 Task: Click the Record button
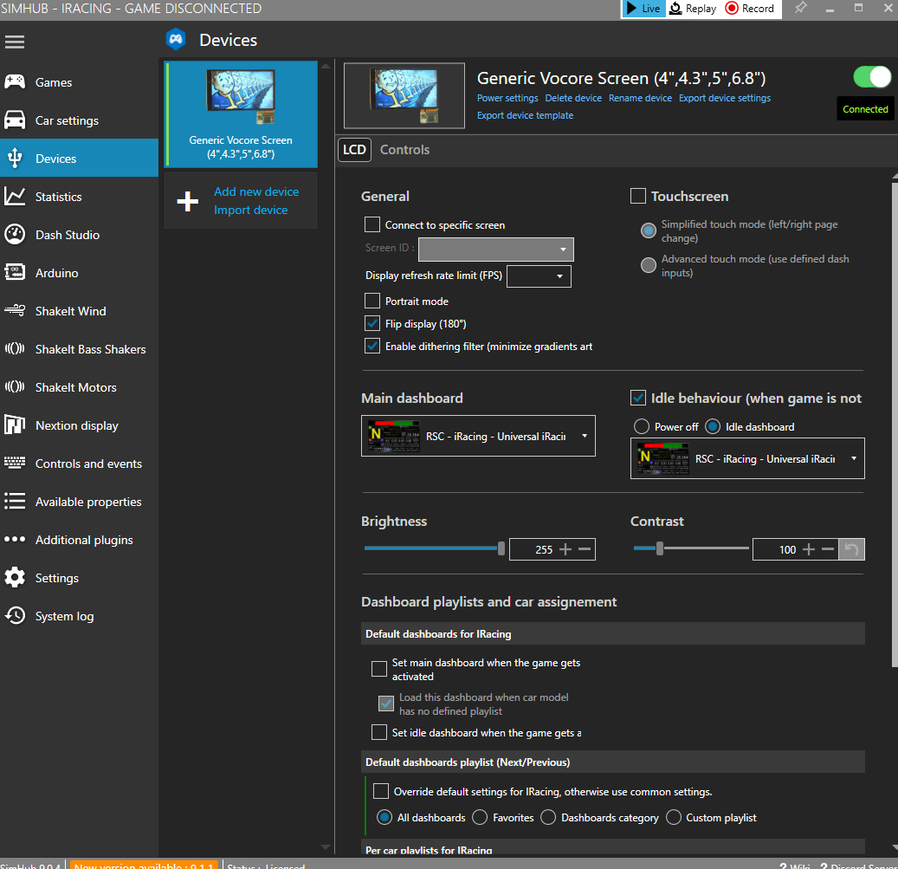point(750,9)
